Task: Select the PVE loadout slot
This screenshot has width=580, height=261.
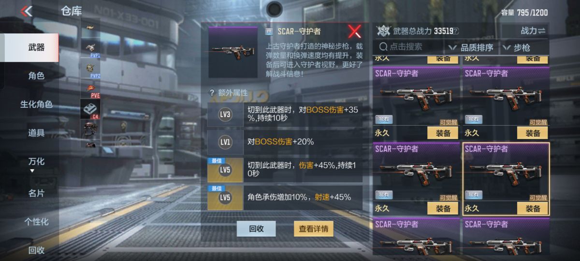Action: tap(90, 89)
